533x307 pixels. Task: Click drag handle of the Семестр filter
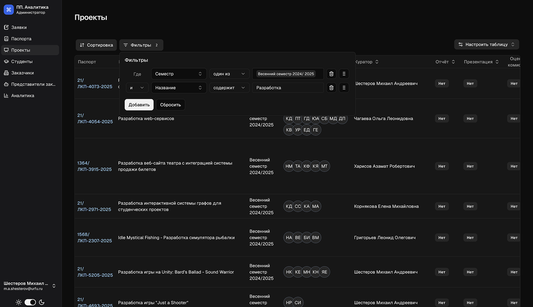coord(344,74)
